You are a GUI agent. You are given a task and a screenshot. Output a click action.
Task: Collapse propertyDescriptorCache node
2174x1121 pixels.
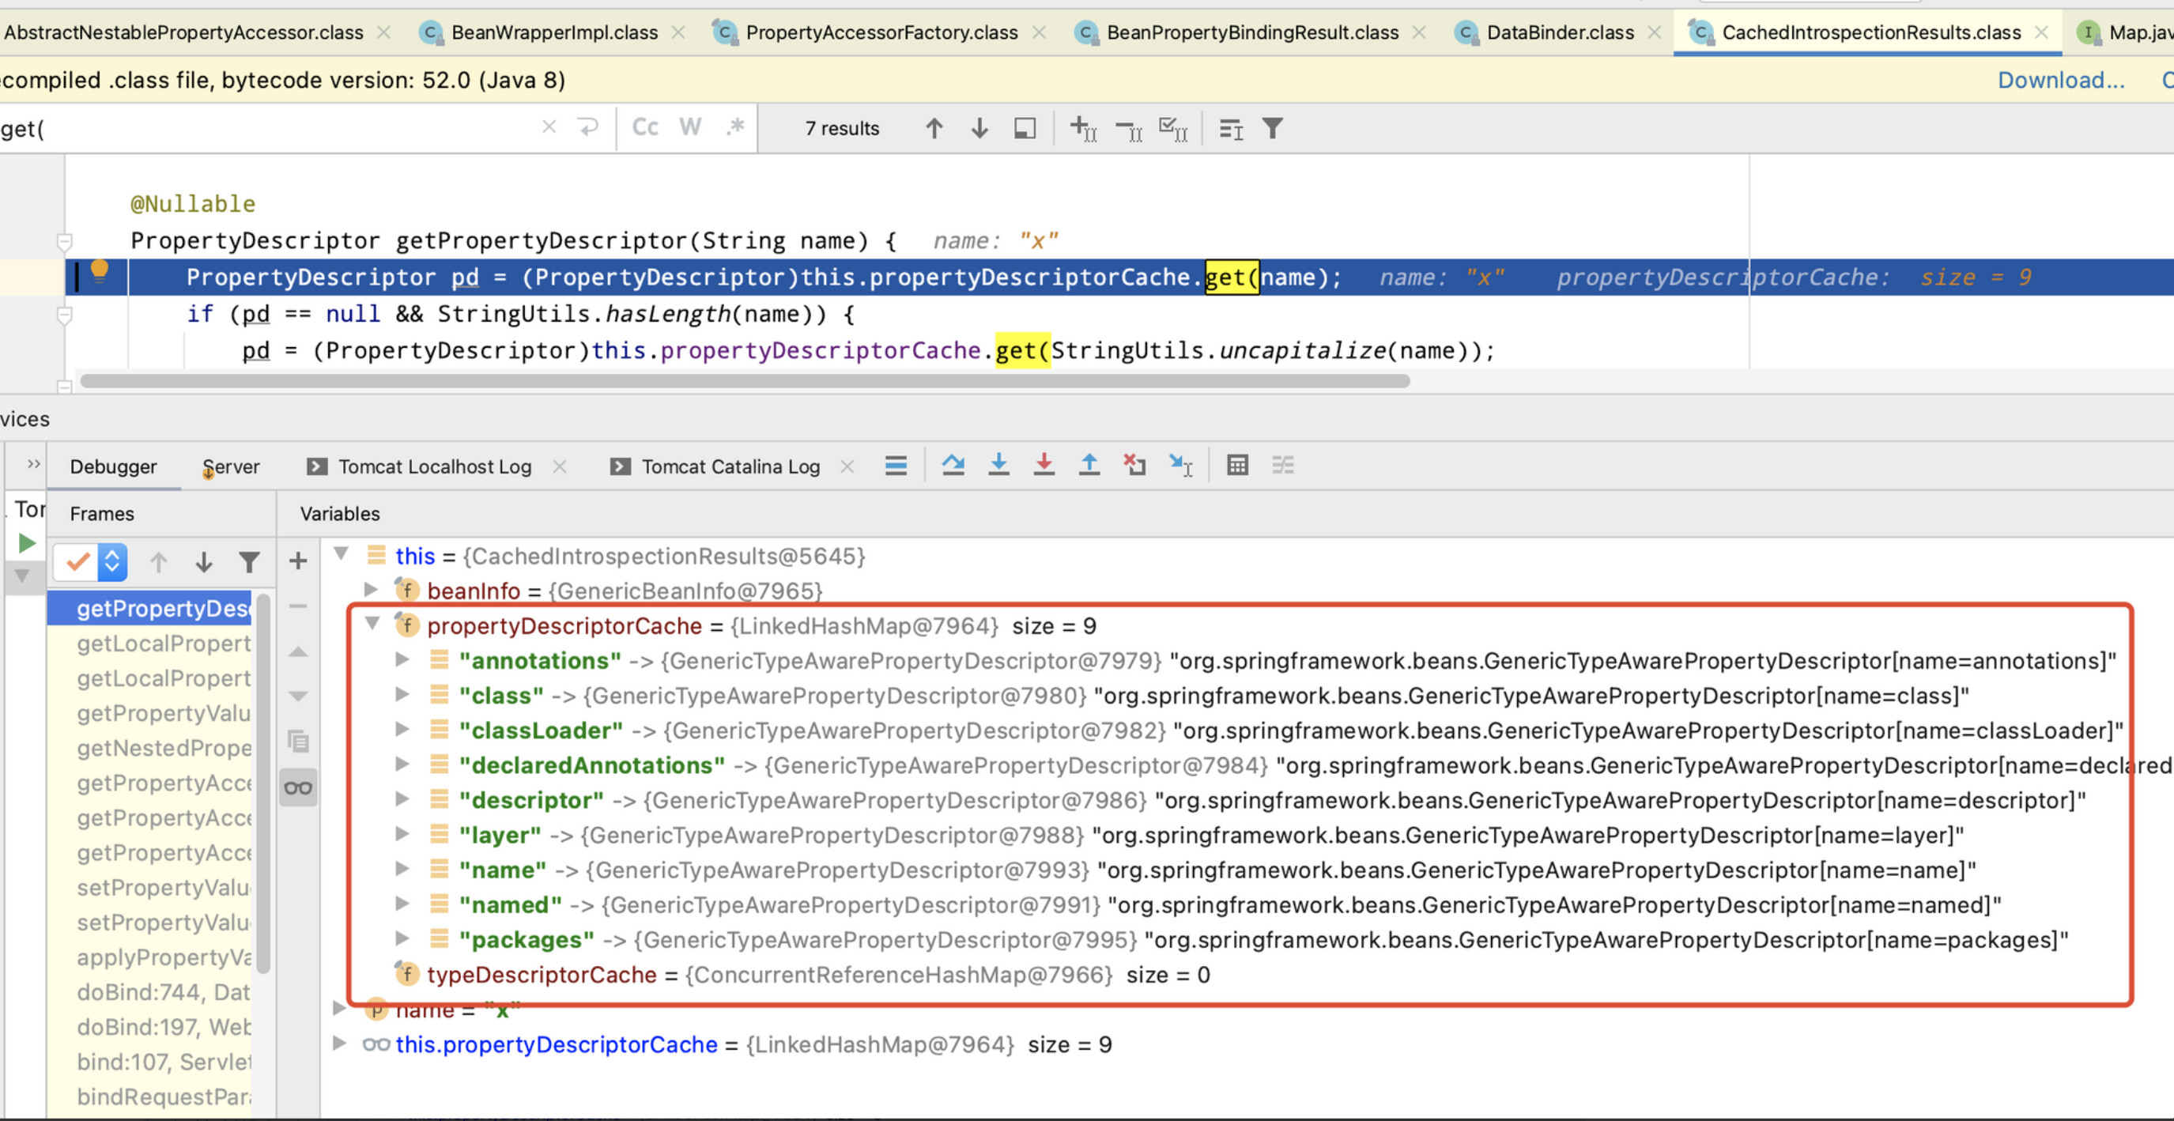coord(372,624)
